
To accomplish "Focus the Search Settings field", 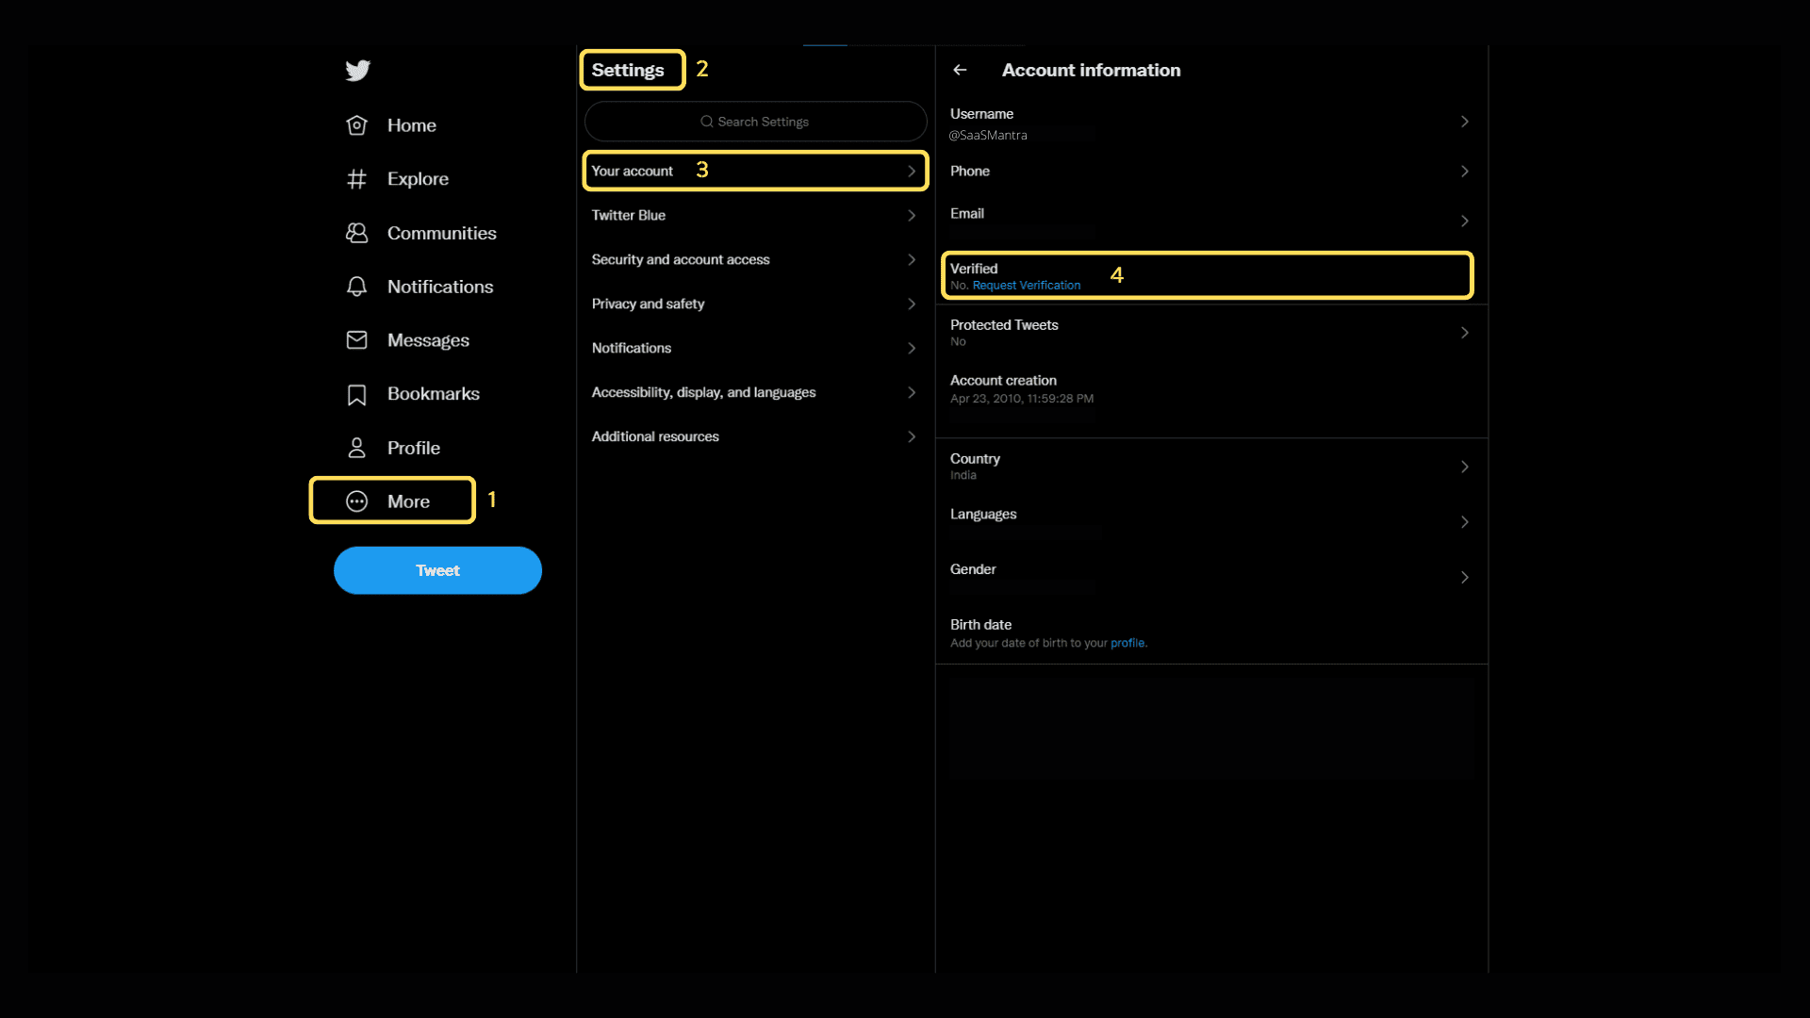I will coord(755,122).
